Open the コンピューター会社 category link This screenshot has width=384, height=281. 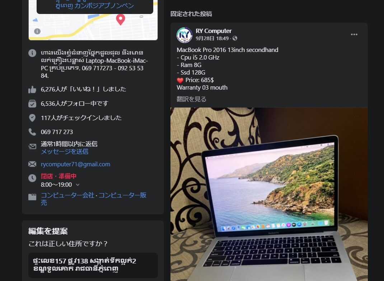67,195
